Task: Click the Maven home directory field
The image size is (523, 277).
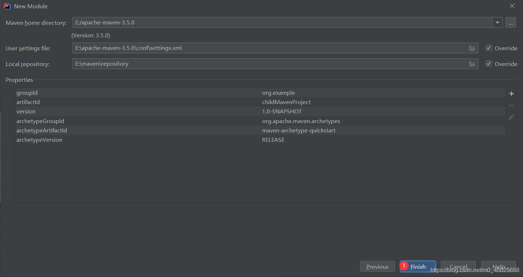Action: pyautogui.click(x=282, y=23)
